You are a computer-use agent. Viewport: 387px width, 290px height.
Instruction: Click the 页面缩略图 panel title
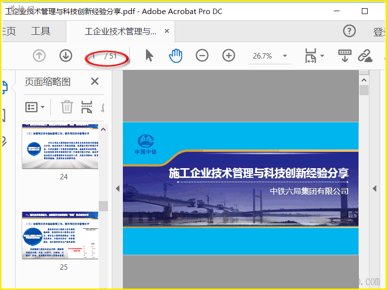(47, 82)
